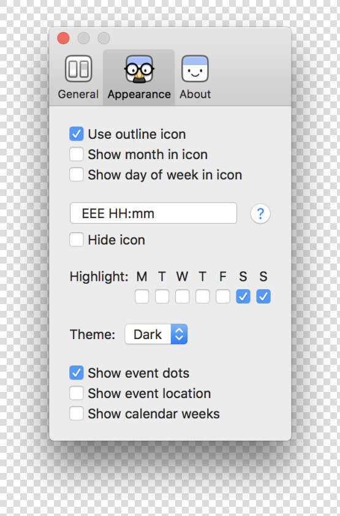Enable Show day of week in icon
Screen dimensions: 340x516
coord(77,174)
